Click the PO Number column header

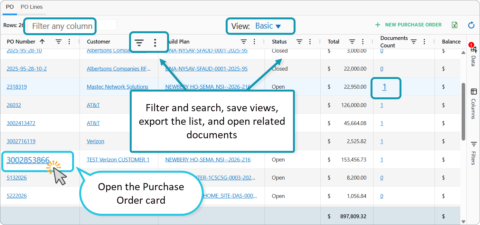21,42
